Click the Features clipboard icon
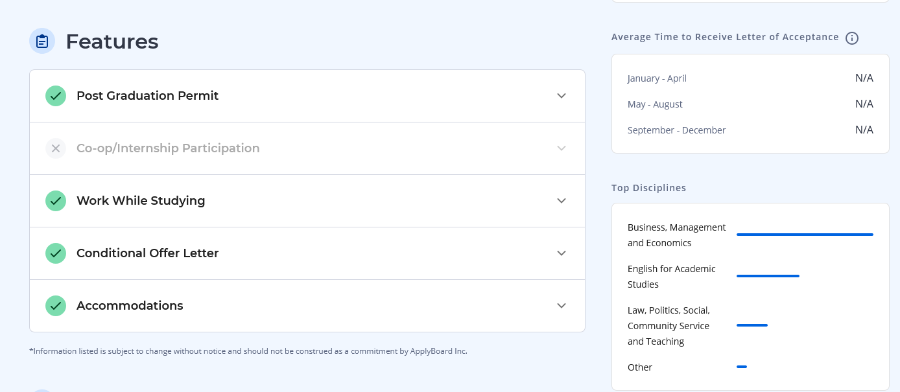 pos(42,41)
